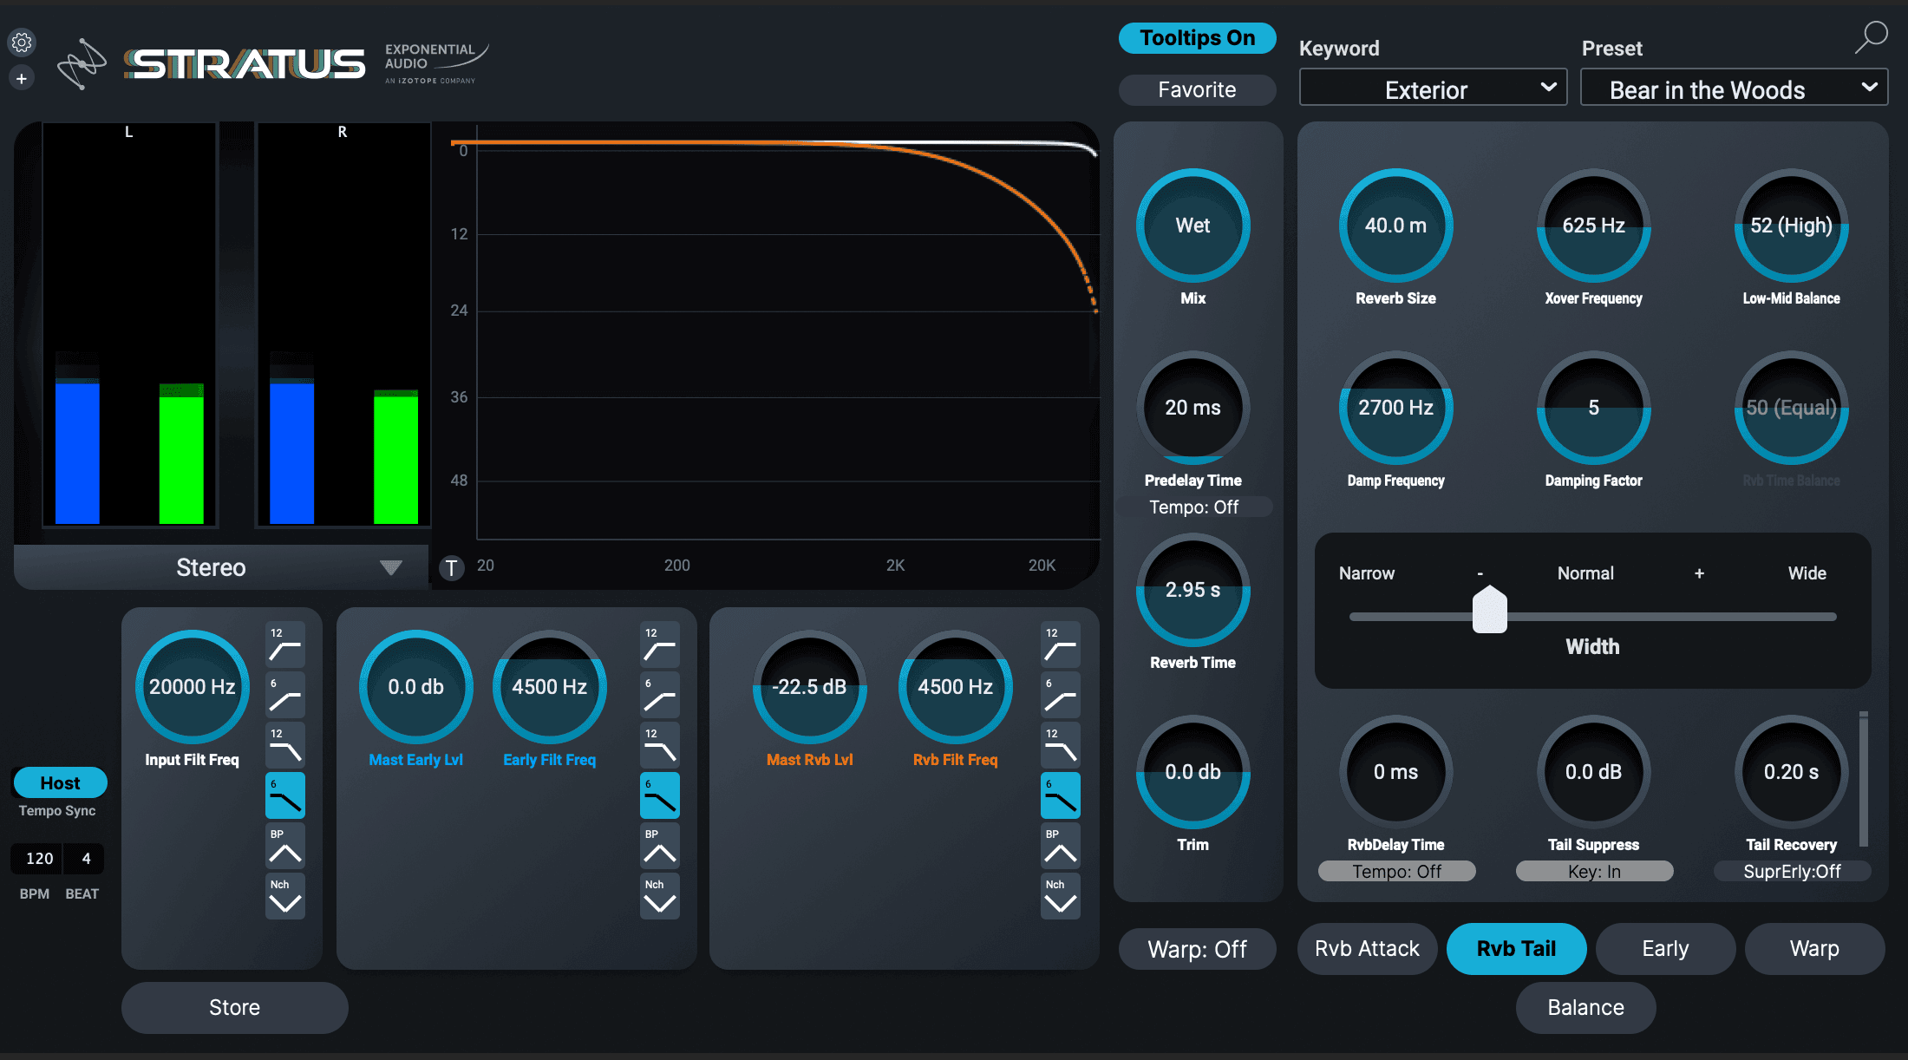Mark preset with the Favorite button
Viewport: 1908px width, 1060px height.
click(x=1197, y=89)
